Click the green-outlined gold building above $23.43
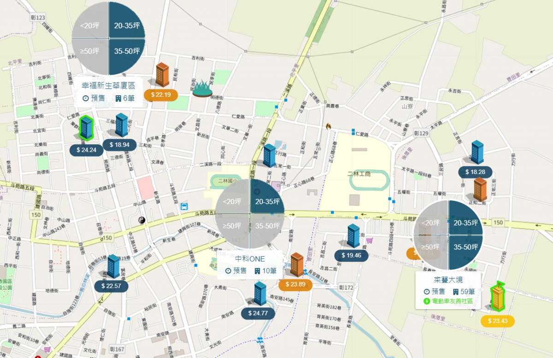This screenshot has width=553, height=358. click(x=498, y=297)
